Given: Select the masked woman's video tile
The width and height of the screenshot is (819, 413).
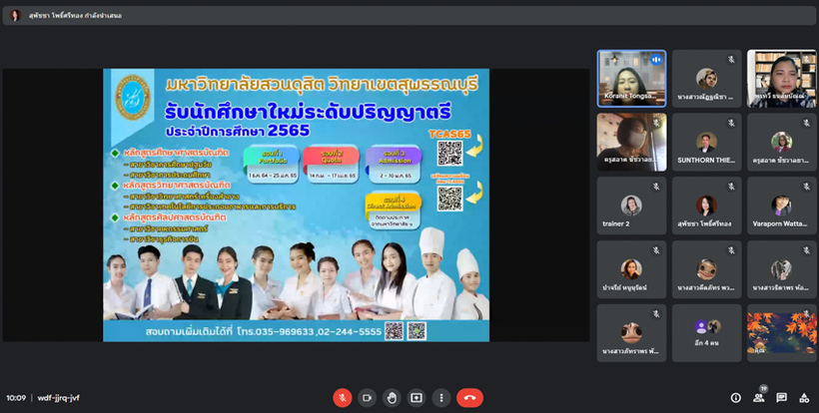Looking at the screenshot, I should point(631,143).
